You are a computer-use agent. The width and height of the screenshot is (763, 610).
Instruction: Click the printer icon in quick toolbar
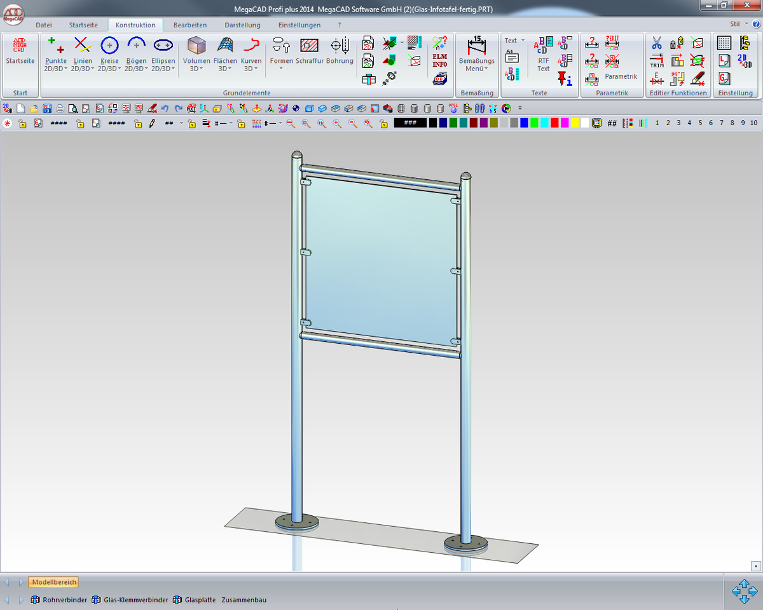pos(60,109)
